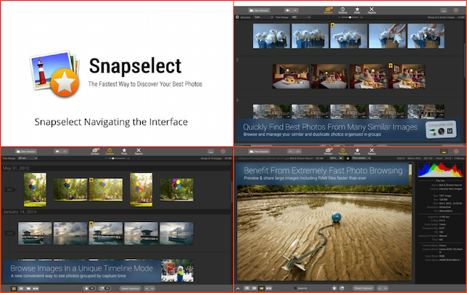Open Rejects tab in the balloons timeline window
Image resolution: width=467 pixels, height=293 pixels.
click(x=139, y=152)
